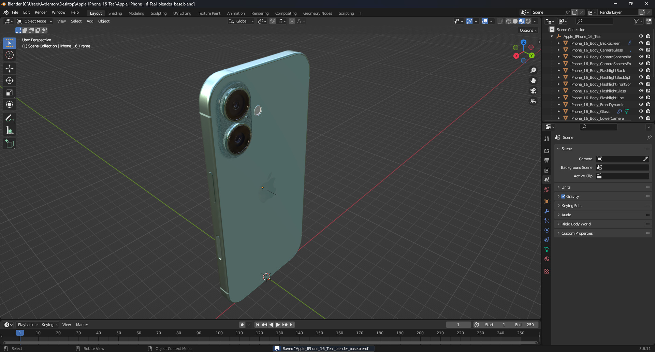Open the timeline Keying popover
The width and height of the screenshot is (655, 352).
49,325
